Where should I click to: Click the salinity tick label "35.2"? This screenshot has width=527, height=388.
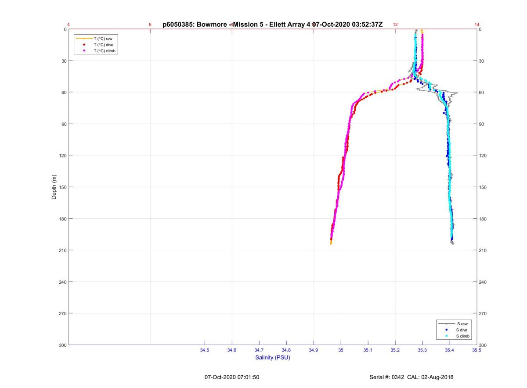[x=395, y=350]
